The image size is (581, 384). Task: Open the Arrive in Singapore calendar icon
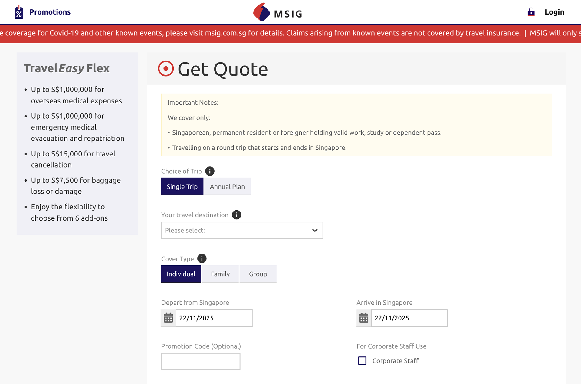coord(364,318)
